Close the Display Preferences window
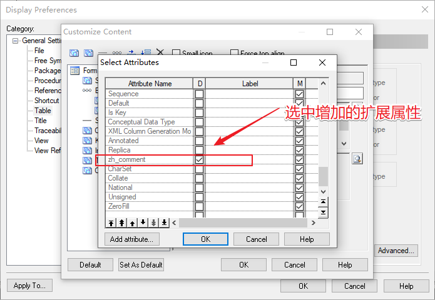435x300 pixels. pos(425,9)
